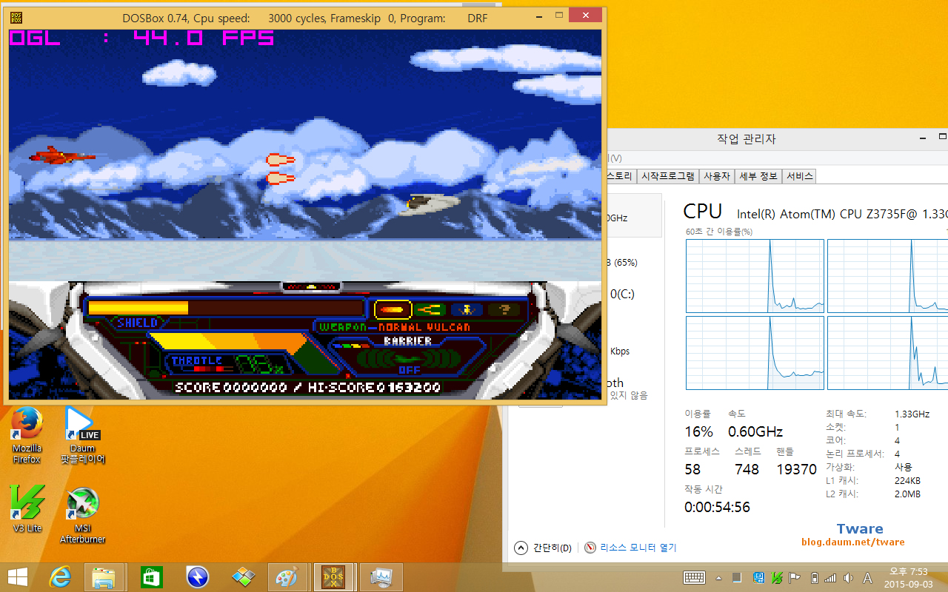
Task: Select the question-mark weapon slot in game
Action: 504,309
